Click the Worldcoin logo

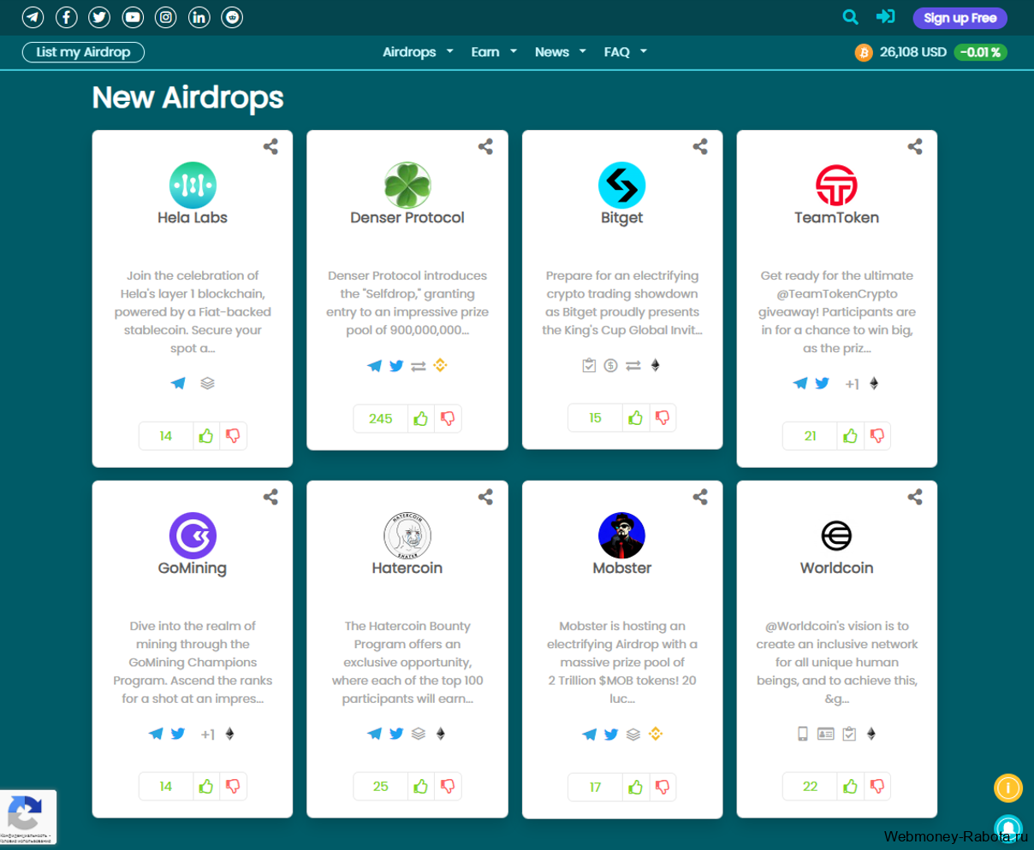[836, 535]
